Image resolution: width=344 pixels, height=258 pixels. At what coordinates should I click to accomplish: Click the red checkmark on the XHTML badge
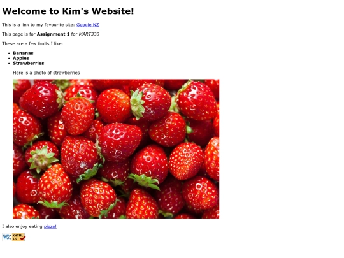click(x=22, y=238)
